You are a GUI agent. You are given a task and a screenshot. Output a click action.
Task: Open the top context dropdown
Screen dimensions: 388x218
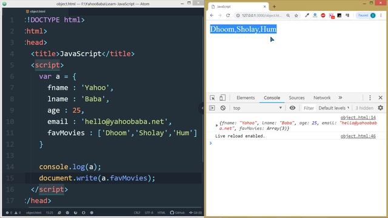pyautogui.click(x=257, y=108)
